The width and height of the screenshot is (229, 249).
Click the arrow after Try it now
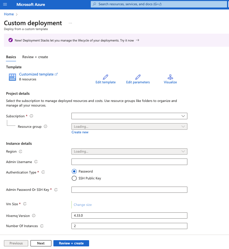137,40
